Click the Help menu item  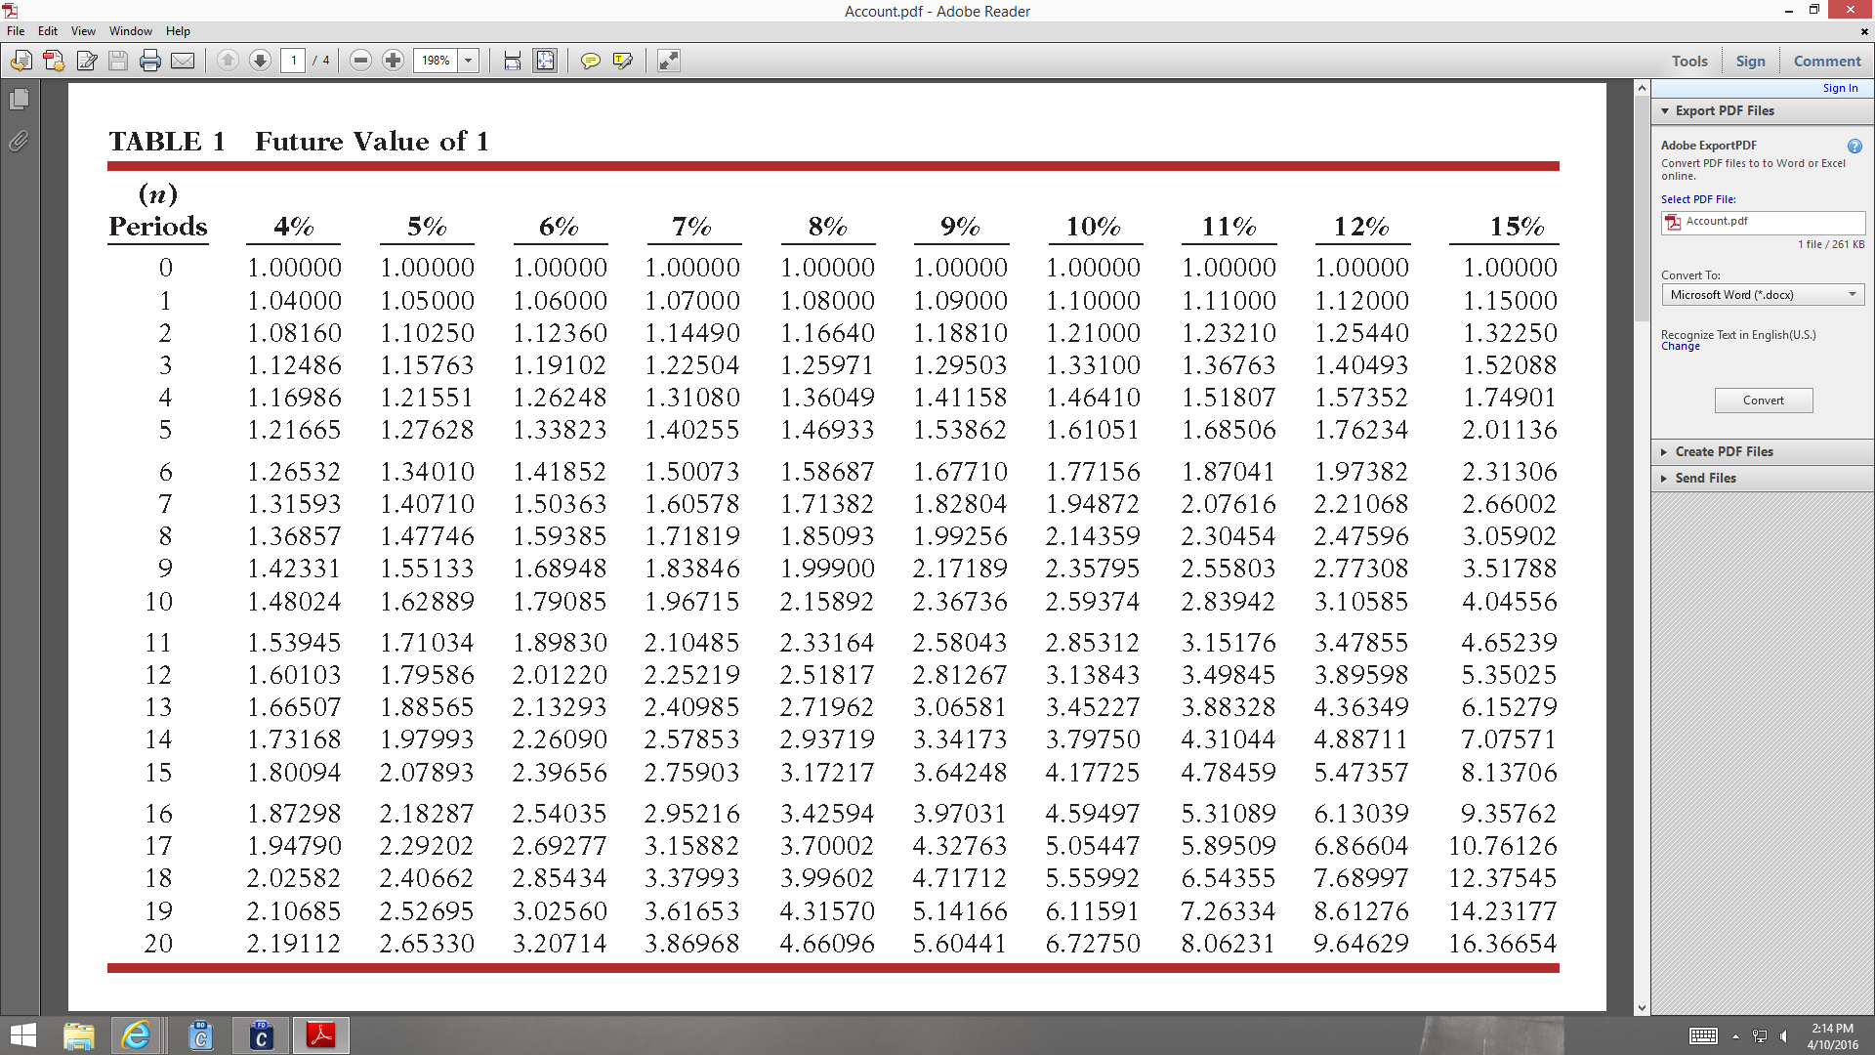pos(179,29)
